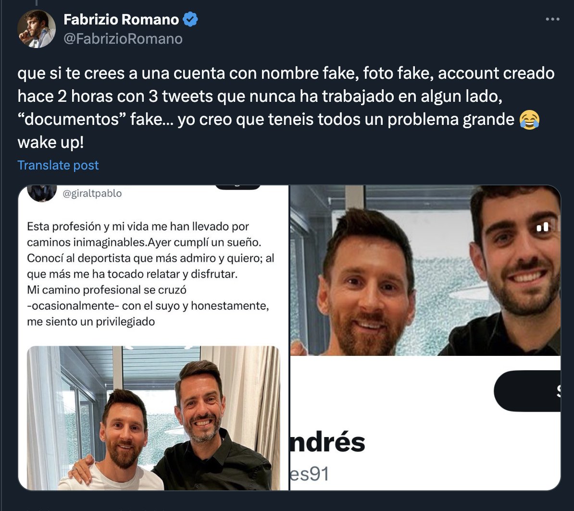Viewport: 574px width, 511px height.
Task: Click the embedded photo under the Spanish text
Action: coord(153,418)
